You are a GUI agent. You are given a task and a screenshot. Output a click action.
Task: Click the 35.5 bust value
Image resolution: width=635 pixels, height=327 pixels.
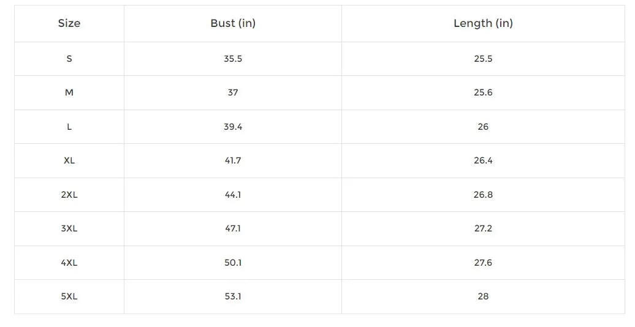[x=233, y=59]
